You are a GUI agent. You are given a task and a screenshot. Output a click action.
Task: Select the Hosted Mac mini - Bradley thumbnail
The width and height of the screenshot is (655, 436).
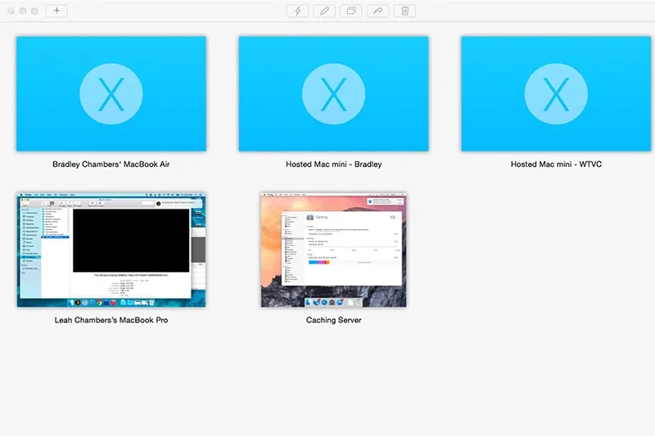(333, 94)
